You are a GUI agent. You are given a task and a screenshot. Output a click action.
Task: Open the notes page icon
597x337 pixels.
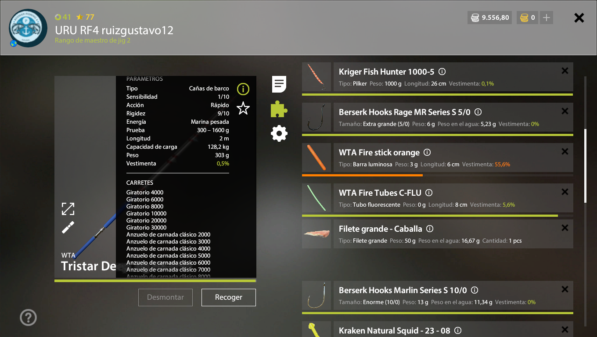click(279, 84)
